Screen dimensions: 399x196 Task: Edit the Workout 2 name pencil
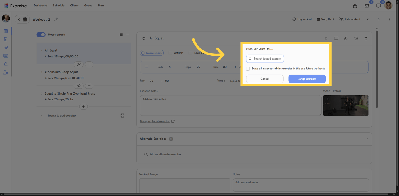56,19
